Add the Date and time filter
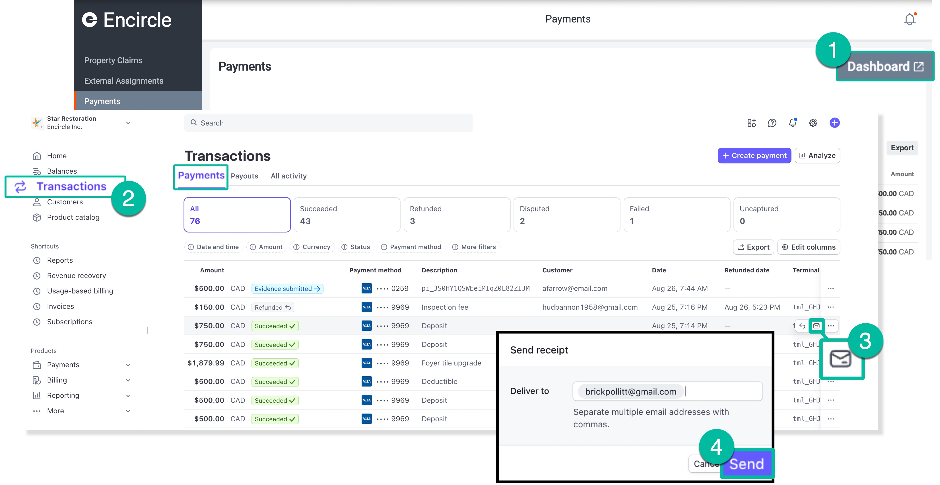940x485 pixels. (213, 247)
